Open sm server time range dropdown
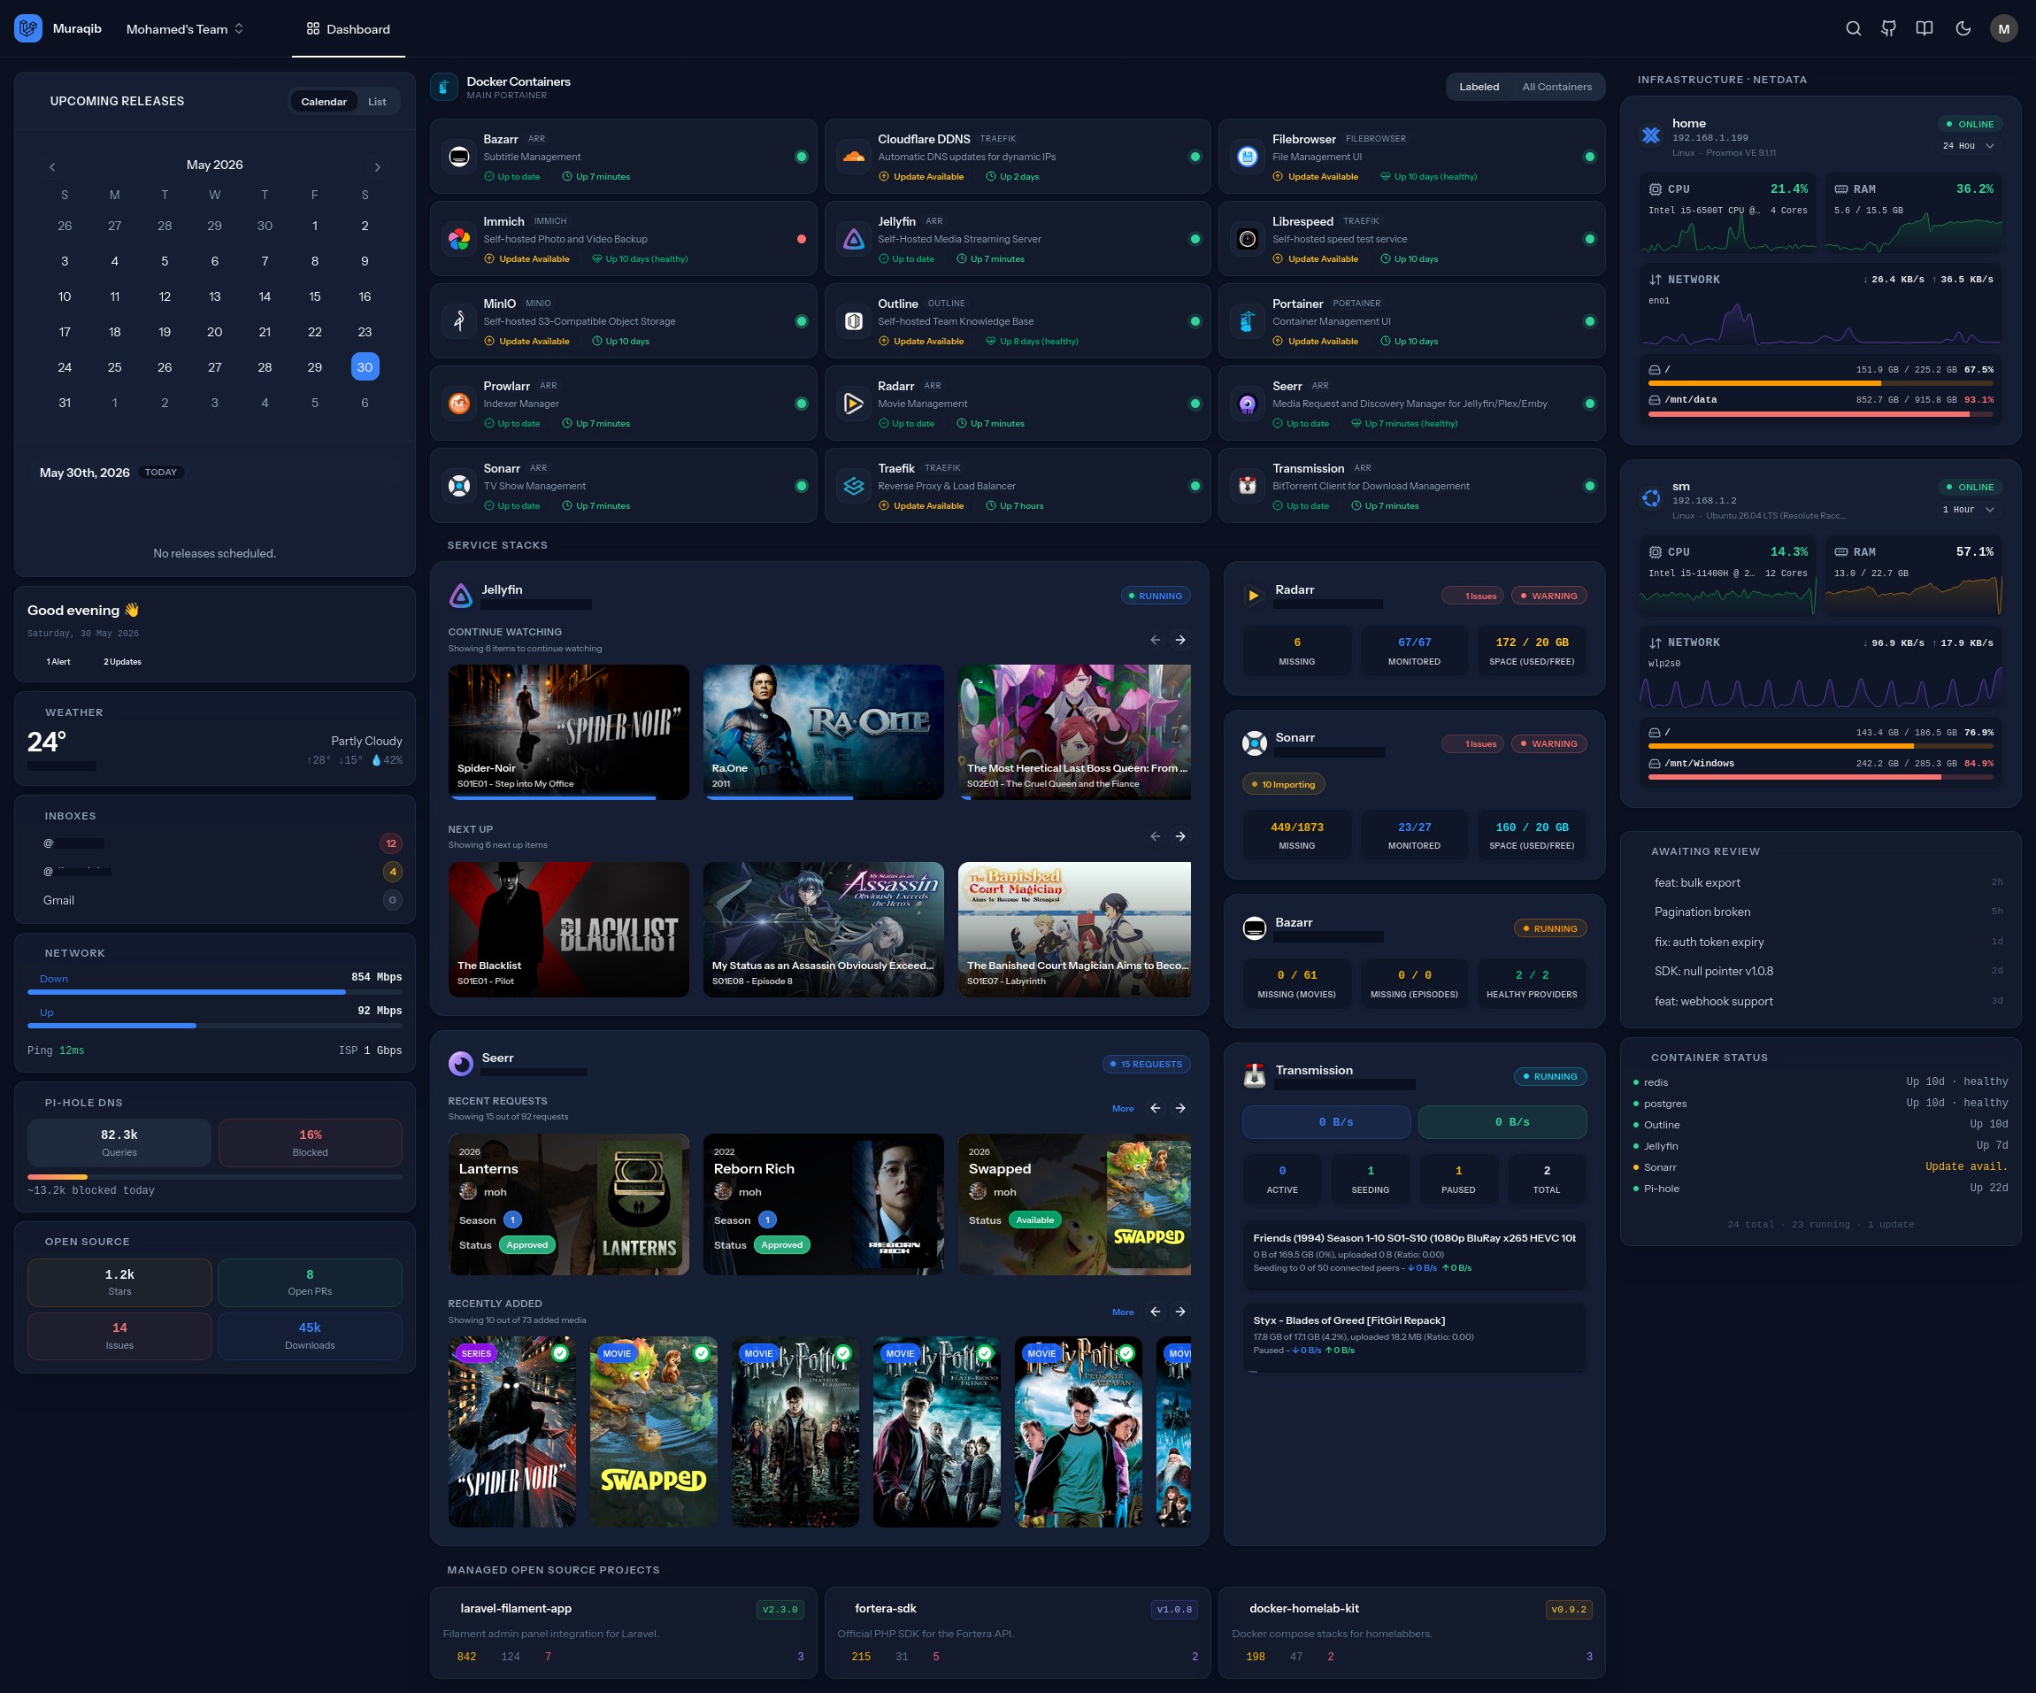The image size is (2036, 1693). pos(1968,509)
